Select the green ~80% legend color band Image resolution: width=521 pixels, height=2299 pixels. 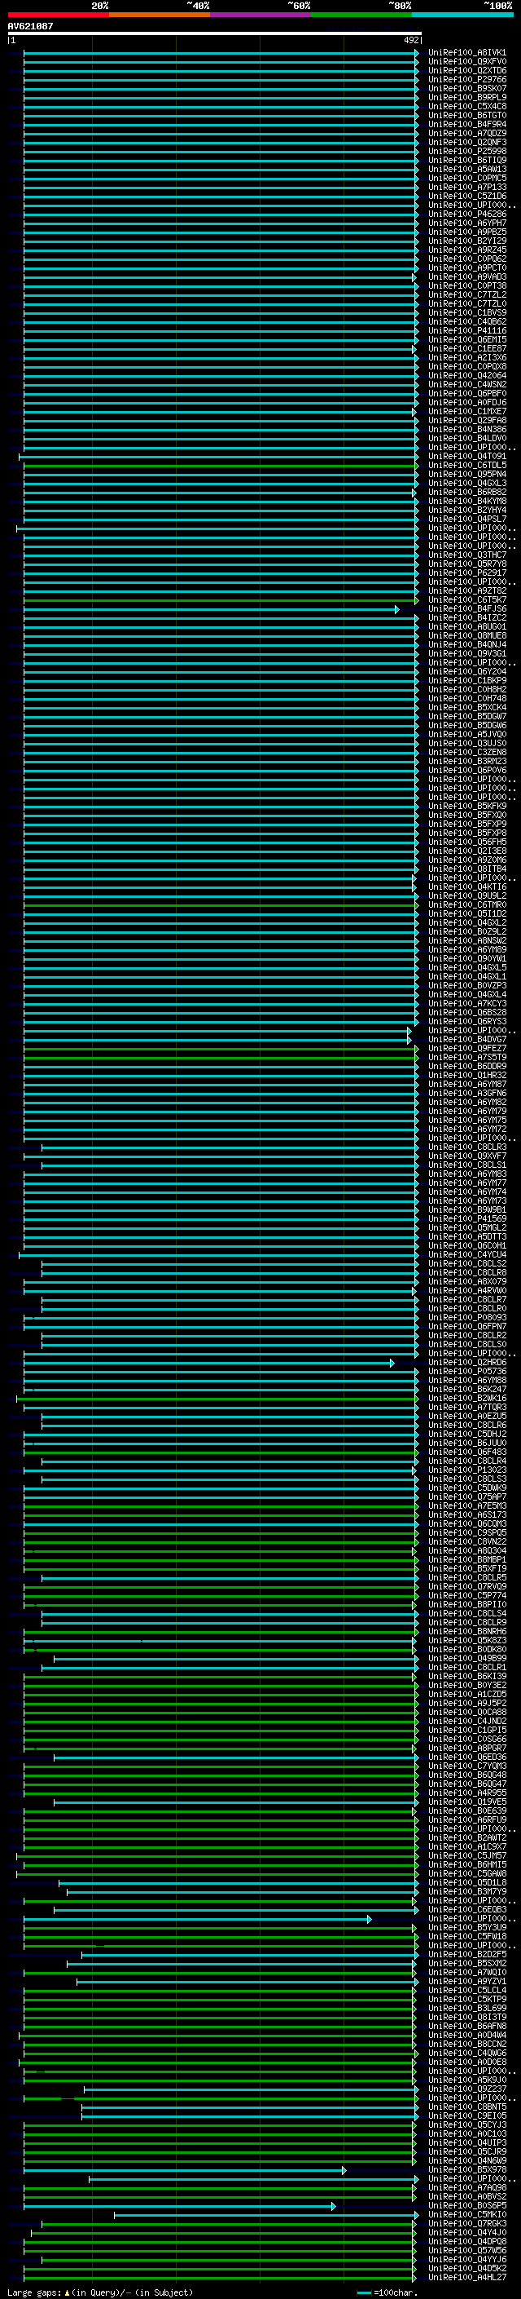click(x=361, y=15)
